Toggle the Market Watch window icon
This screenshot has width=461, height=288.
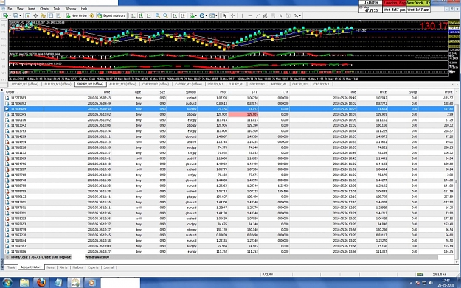pyautogui.click(x=27, y=15)
